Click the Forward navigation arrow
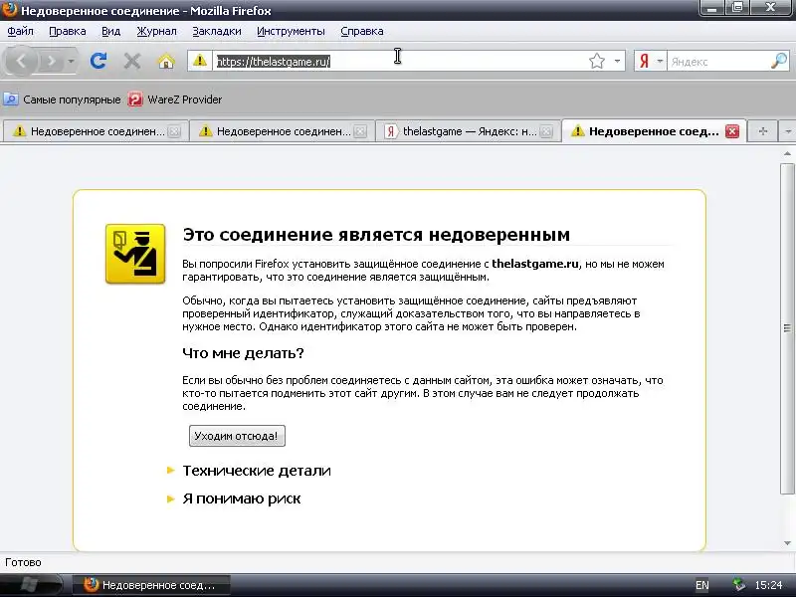Image resolution: width=796 pixels, height=597 pixels. click(51, 62)
